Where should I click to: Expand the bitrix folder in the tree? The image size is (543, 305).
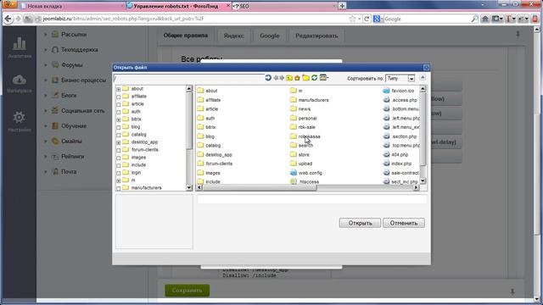[119, 119]
